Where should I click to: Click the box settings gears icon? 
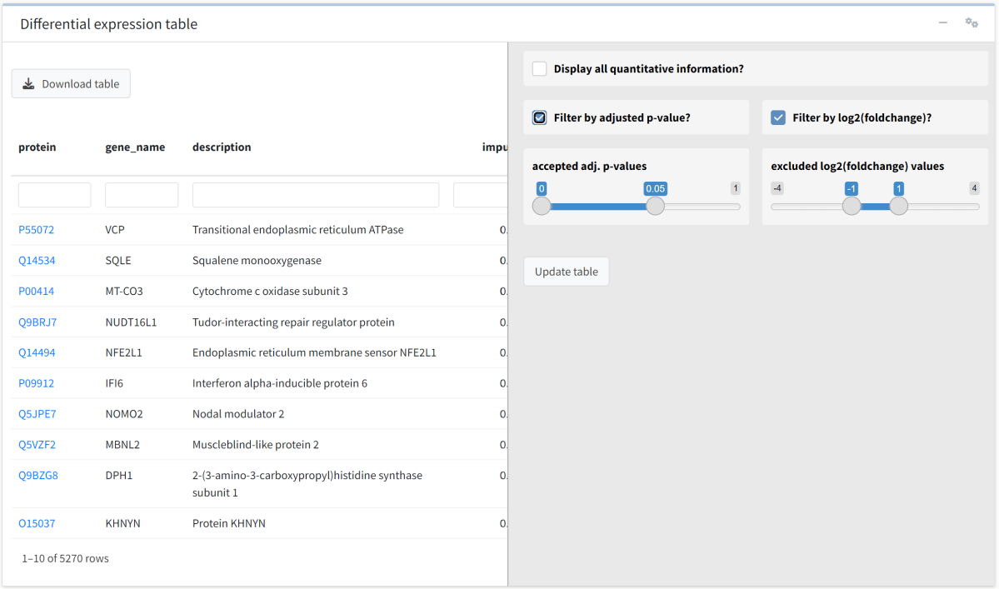(971, 23)
